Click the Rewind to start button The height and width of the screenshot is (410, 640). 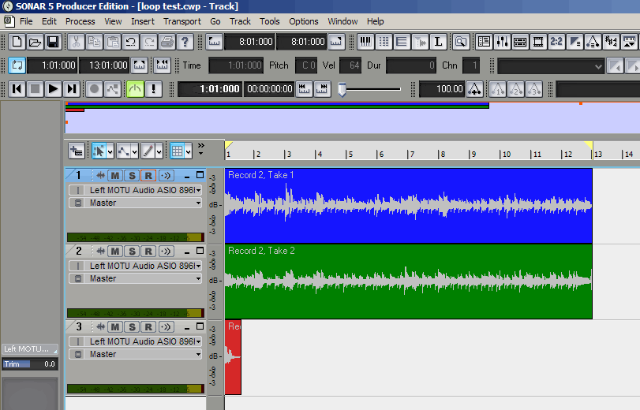[17, 89]
